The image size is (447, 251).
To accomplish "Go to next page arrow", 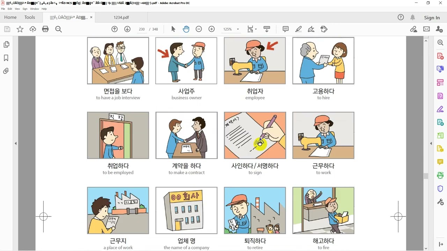I will tap(127, 29).
